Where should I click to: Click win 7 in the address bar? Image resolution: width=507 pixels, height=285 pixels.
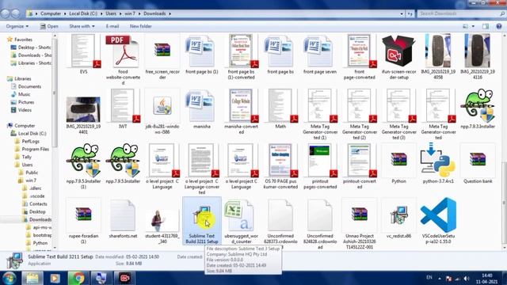click(x=130, y=13)
